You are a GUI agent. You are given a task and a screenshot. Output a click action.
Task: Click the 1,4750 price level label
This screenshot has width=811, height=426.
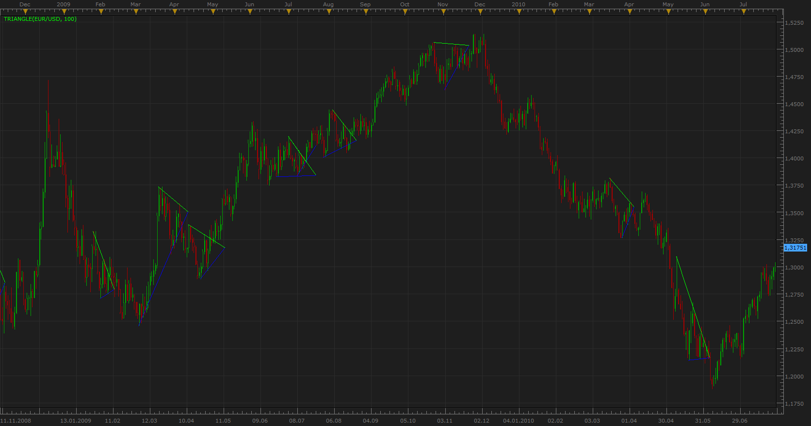(795, 77)
